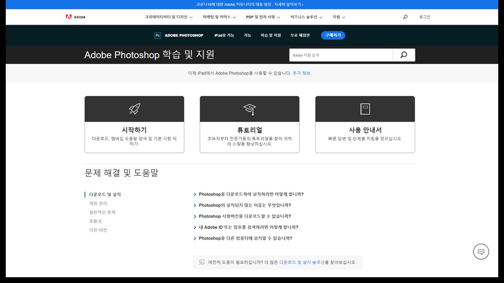This screenshot has height=283, width=504.
Task: Open the 시작하기 card title
Action: (134, 130)
